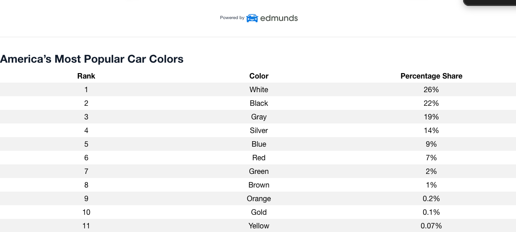Click the Orange color cell
The width and height of the screenshot is (516, 232).
pos(259,198)
